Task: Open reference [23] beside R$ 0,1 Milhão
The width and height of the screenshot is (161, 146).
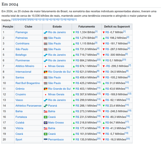Action: point(124,60)
